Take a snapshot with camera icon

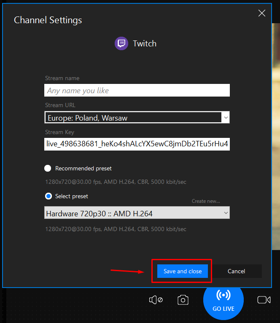pyautogui.click(x=183, y=300)
